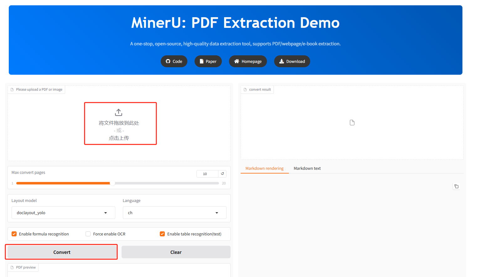
Task: Toggle Enable formula recognition checkbox
Action: (x=14, y=234)
